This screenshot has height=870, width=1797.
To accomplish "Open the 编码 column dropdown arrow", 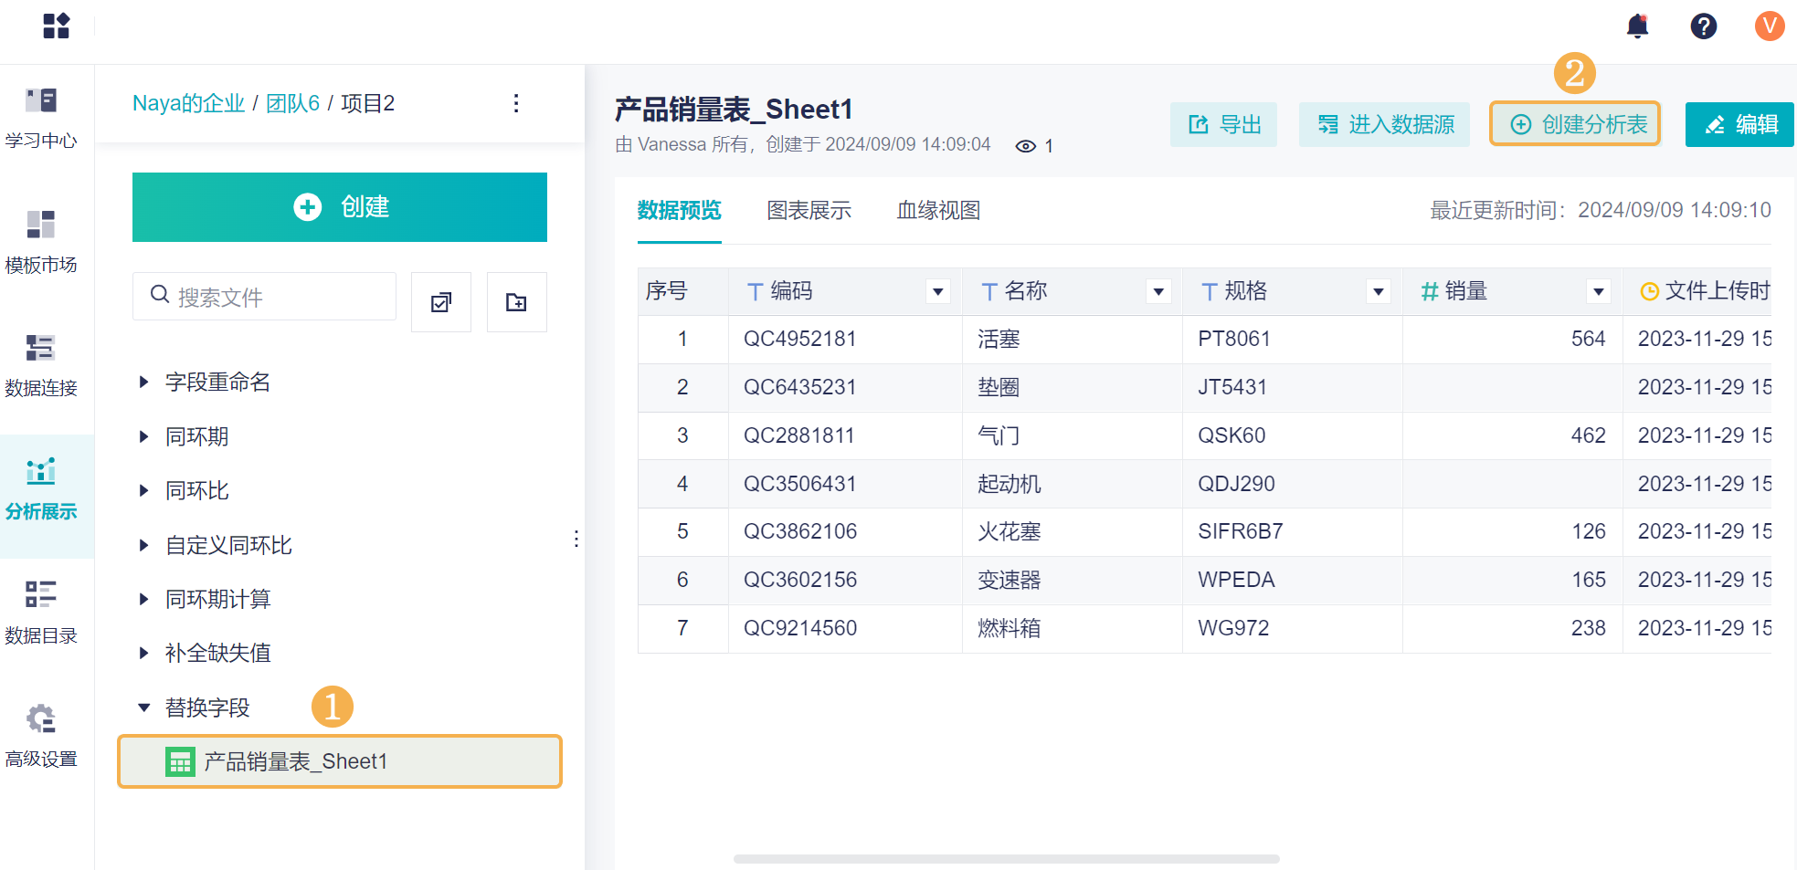I will 937,292.
